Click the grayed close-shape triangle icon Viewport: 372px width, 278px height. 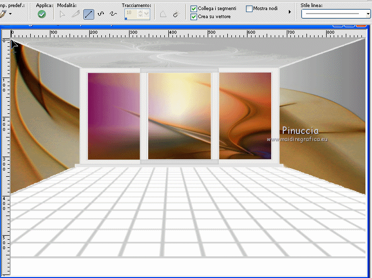[x=163, y=15]
